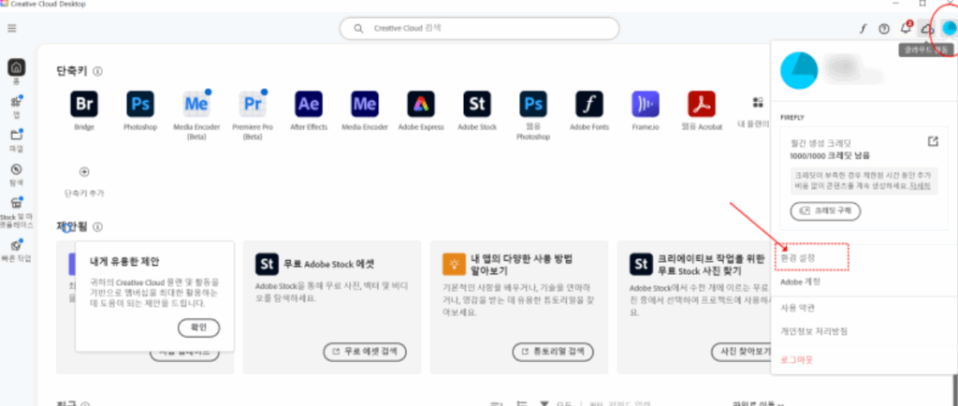Follow the 자세히 link in credits note
This screenshot has height=406, width=958.
(x=920, y=185)
